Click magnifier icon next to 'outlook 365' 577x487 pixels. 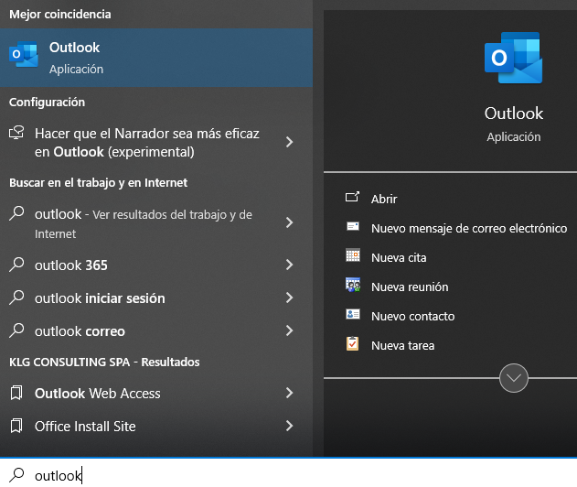[16, 265]
